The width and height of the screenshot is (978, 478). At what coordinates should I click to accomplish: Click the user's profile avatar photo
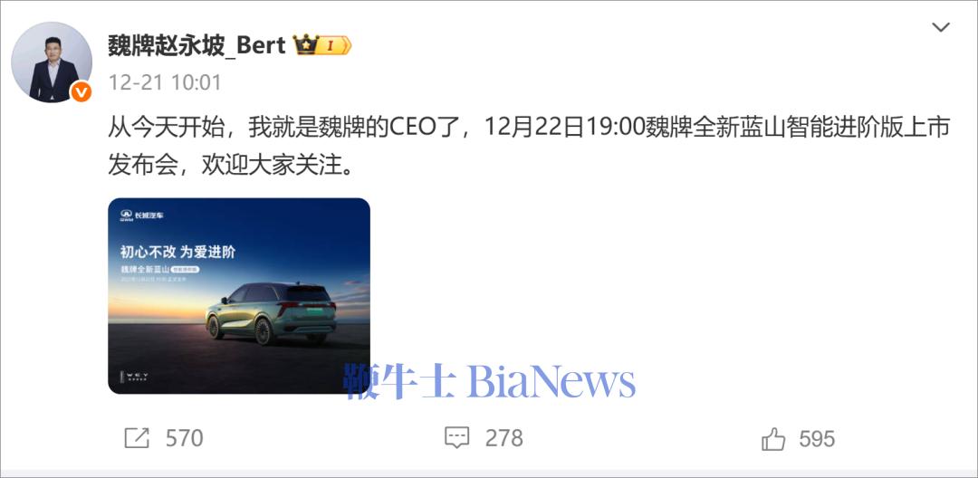(52, 62)
